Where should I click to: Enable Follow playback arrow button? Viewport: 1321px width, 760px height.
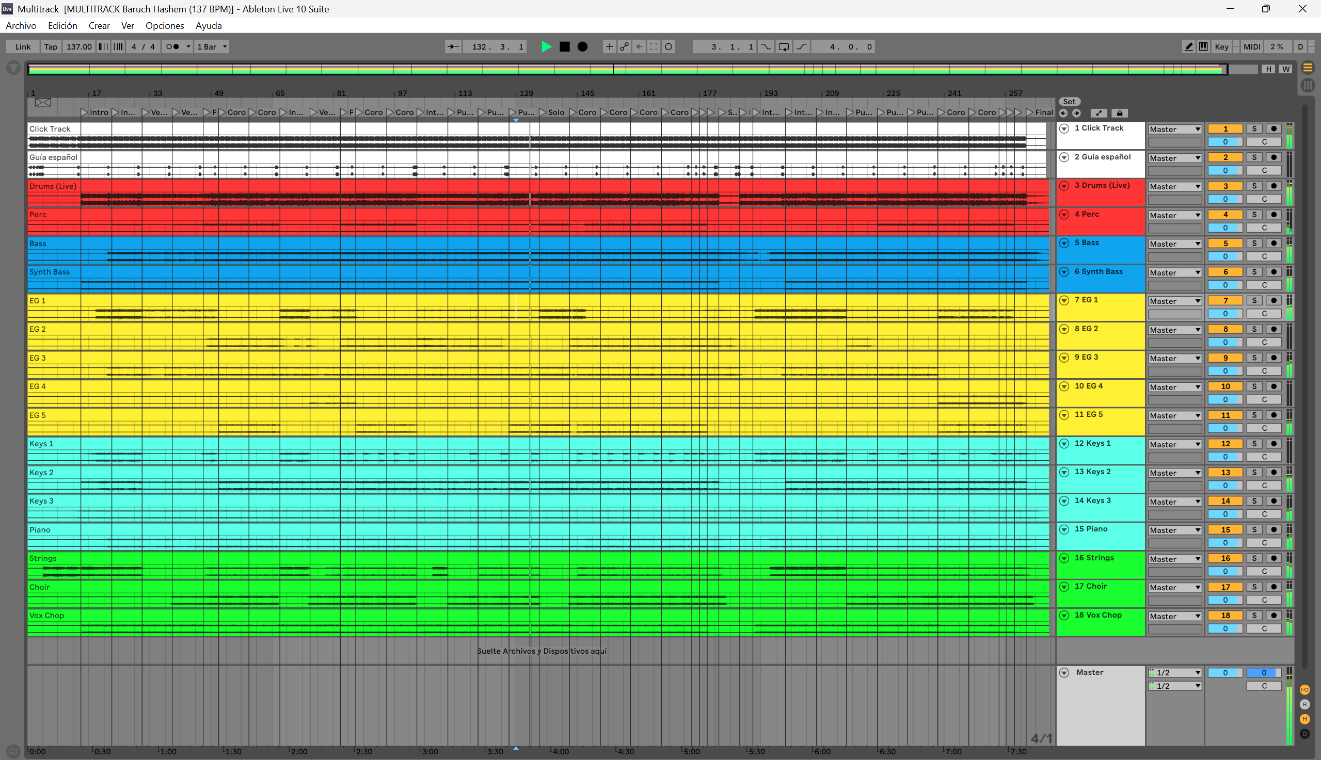tap(453, 47)
